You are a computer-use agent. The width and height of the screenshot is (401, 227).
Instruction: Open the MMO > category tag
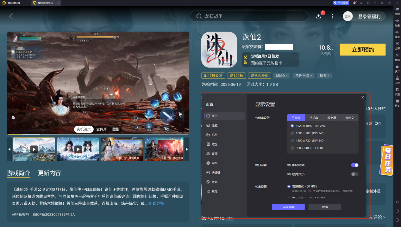pos(282,76)
